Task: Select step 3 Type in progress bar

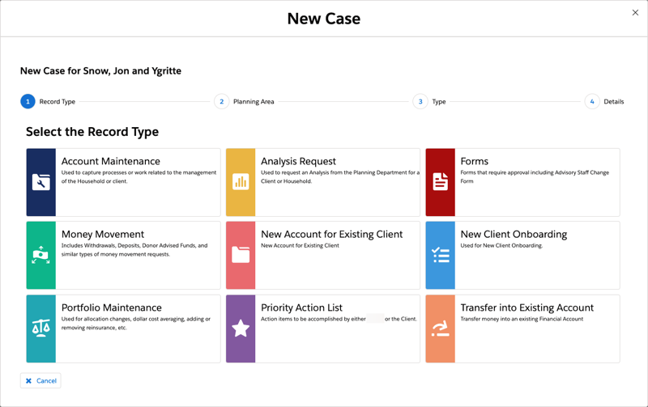Action: click(x=420, y=102)
